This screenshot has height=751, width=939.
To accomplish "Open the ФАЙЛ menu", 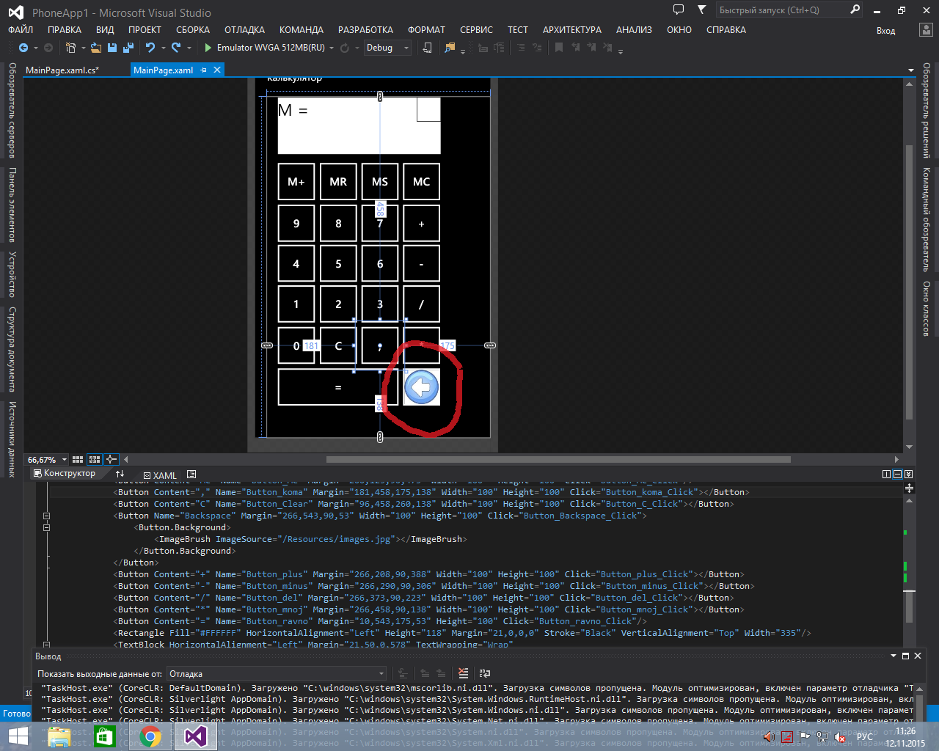I will (x=21, y=30).
